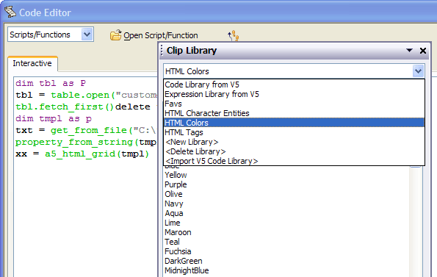Click the <New Library> entry
The width and height of the screenshot is (437, 277).
click(294, 142)
